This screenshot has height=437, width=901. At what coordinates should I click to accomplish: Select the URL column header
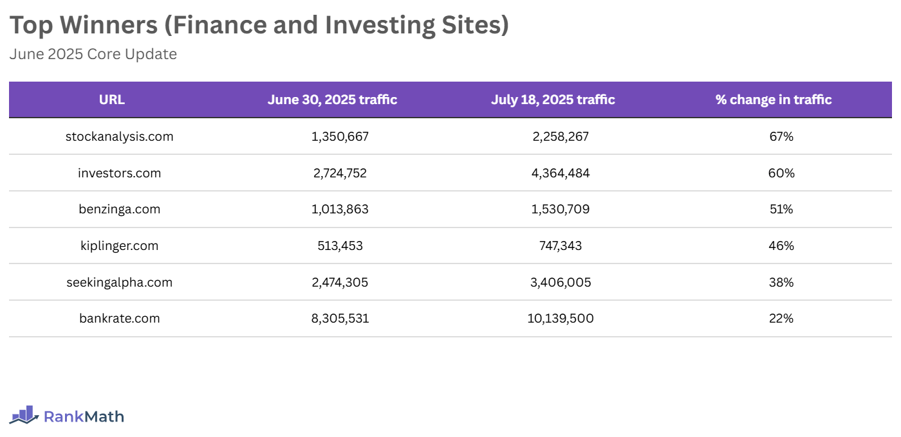(x=112, y=100)
